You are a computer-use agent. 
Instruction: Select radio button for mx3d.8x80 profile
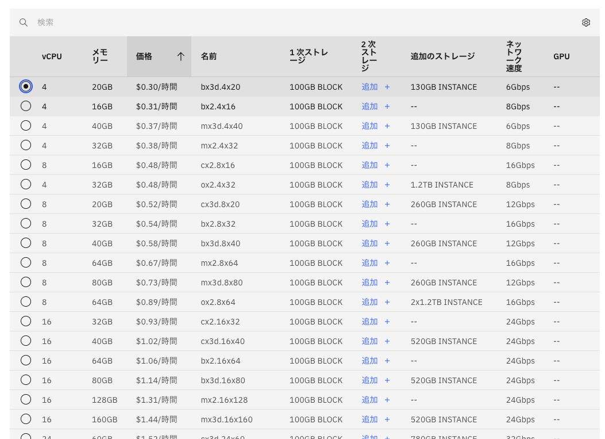tap(26, 282)
